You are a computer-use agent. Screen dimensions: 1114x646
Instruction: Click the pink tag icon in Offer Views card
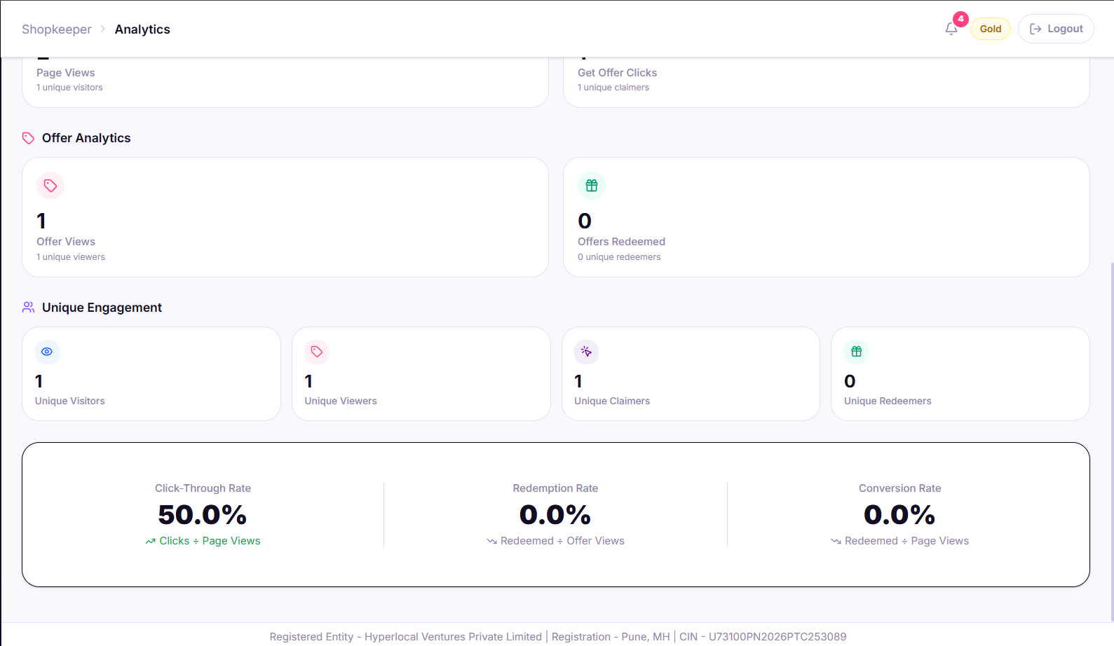[x=50, y=186]
